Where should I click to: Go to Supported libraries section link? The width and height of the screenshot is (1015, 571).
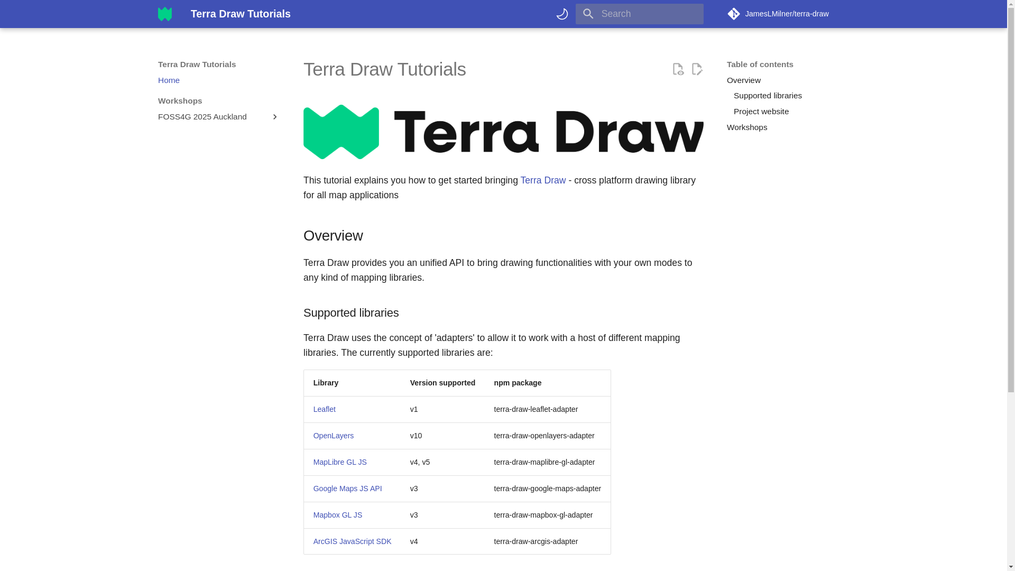coord(767,96)
